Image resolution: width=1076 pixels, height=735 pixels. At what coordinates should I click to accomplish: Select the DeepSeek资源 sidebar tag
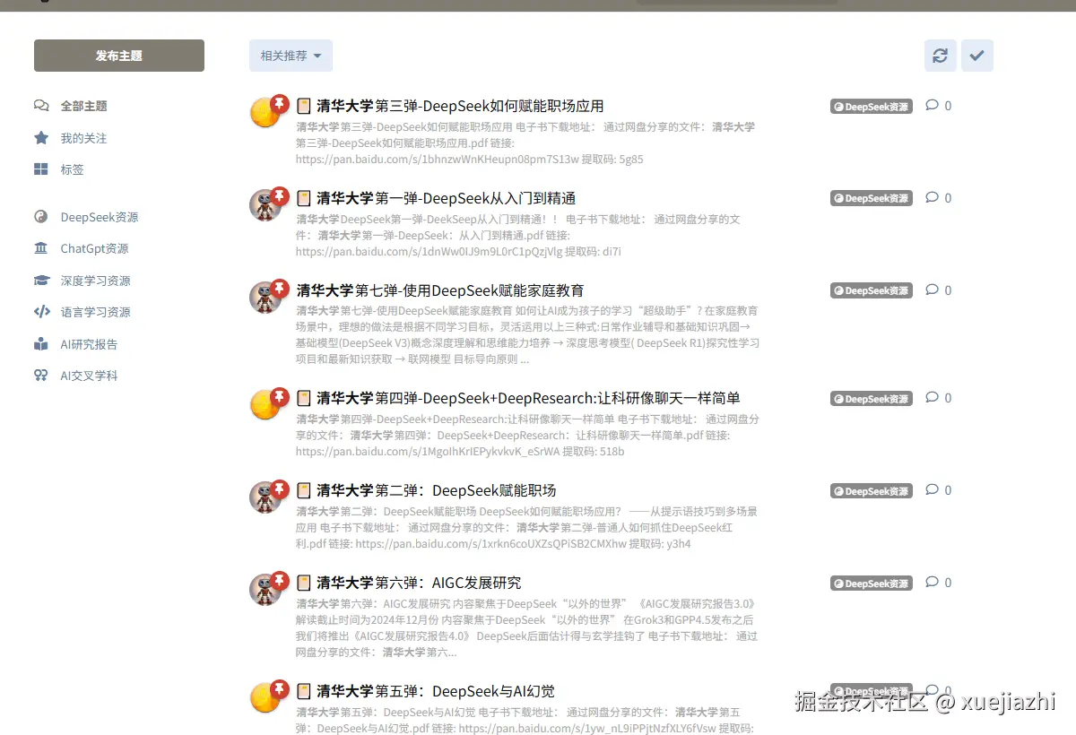click(99, 217)
